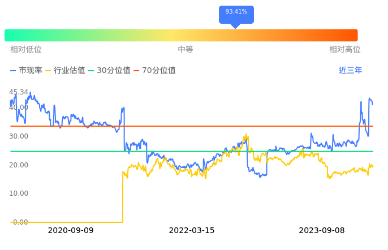The height and width of the screenshot is (250, 388).
Task: Click the 45.34 maximum axis value
Action: pos(19,92)
